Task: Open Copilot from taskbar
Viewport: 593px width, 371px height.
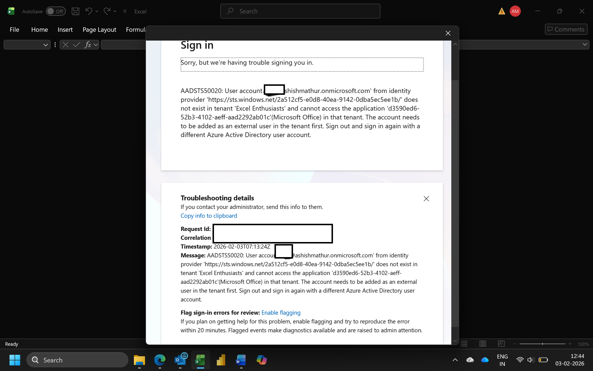Action: coord(262,360)
